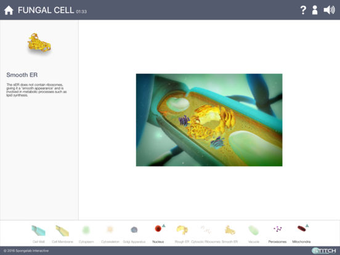The image size is (340, 255).
Task: Select the Mitochondria organelle icon
Action: coord(301,229)
